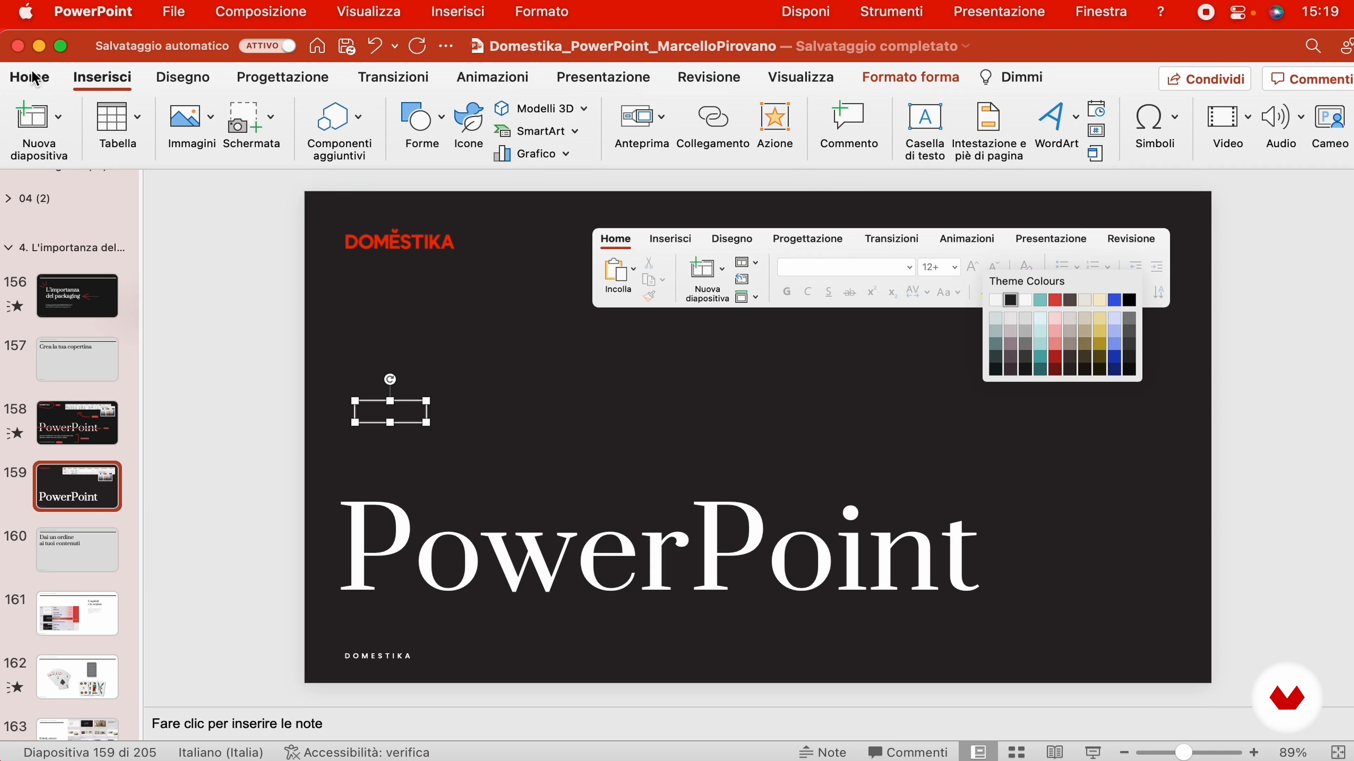Open the Formato forma tab
The image size is (1354, 761).
910,77
